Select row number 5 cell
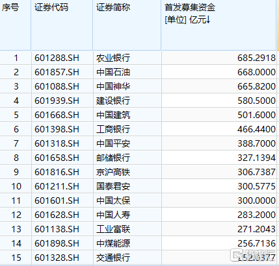Image resolution: width=279 pixels, height=266 pixels. coord(16,115)
